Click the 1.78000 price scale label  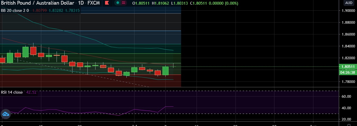(x=348, y=82)
